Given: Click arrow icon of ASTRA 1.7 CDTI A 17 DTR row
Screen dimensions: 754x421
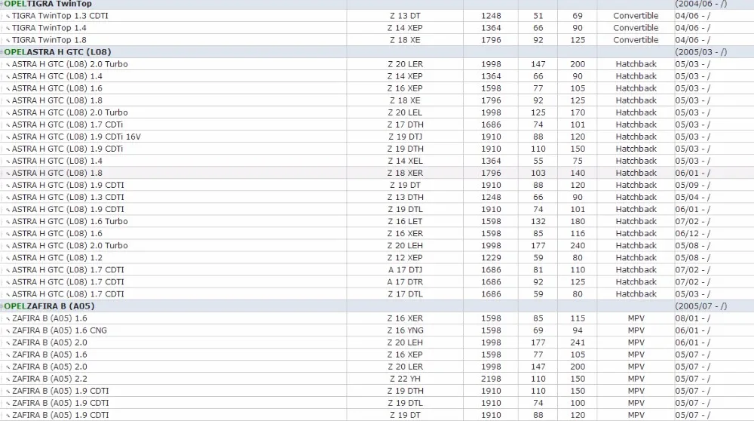Looking at the screenshot, I should 8,282.
